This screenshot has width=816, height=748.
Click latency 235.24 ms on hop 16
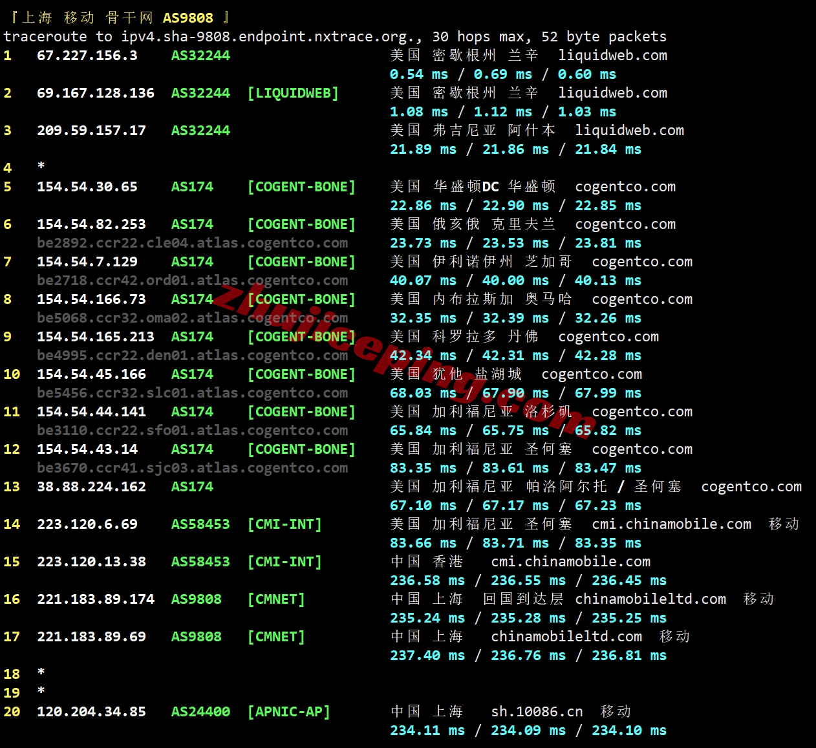coord(427,618)
